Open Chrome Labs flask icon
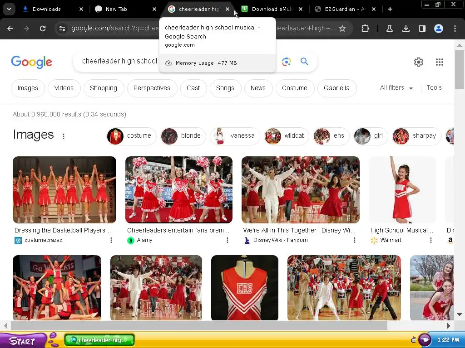This screenshot has width=465, height=348. [x=389, y=29]
